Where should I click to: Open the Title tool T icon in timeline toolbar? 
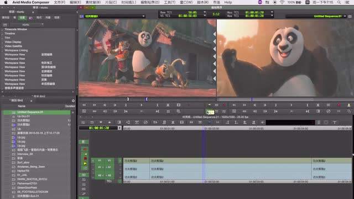335,122
